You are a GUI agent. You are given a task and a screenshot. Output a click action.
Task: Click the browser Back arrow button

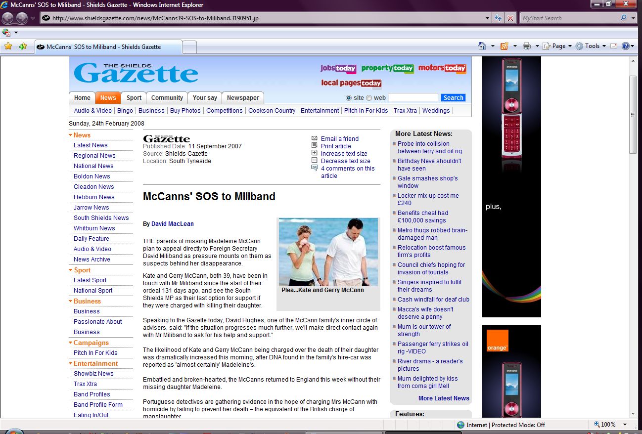8,18
